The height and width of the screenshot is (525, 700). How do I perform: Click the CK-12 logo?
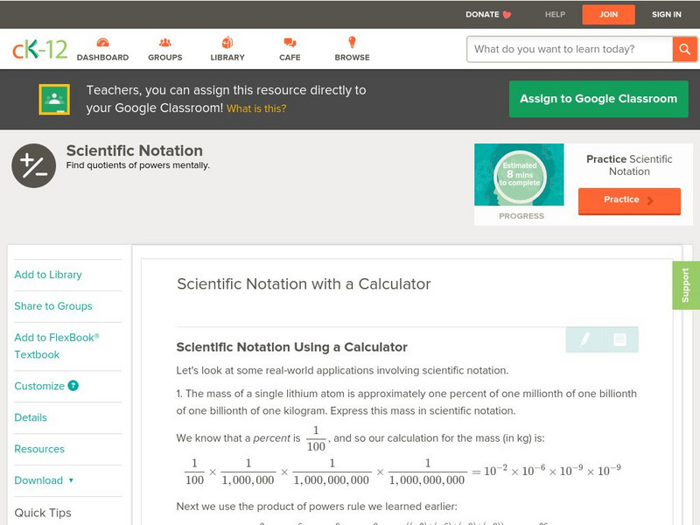[x=40, y=50]
